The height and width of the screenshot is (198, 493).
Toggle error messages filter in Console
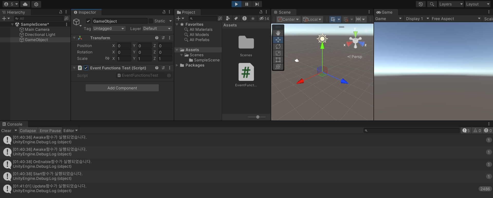[488, 130]
